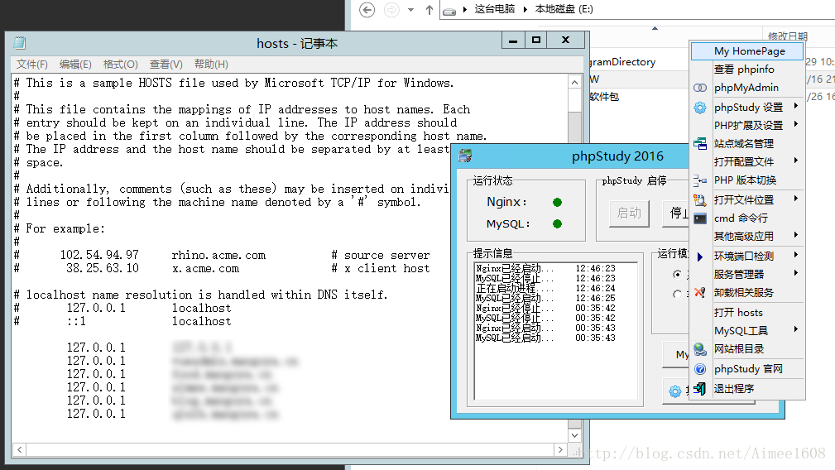Click the gear icon beside phpStudy 设置
The height and width of the screenshot is (470, 835).
[700, 108]
